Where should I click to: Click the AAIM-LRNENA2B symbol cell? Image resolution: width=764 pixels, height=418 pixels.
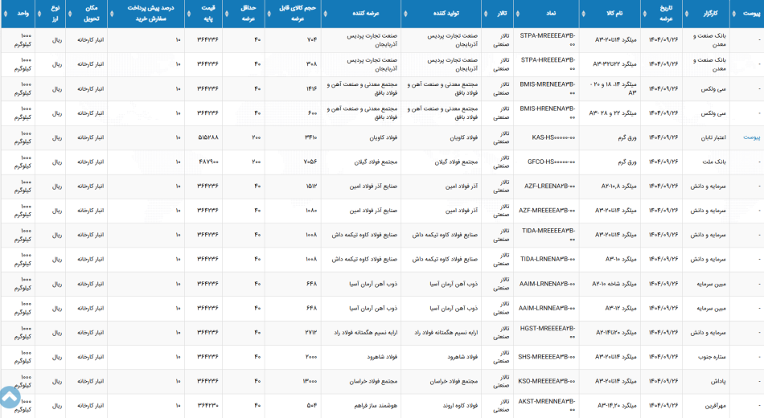click(546, 284)
